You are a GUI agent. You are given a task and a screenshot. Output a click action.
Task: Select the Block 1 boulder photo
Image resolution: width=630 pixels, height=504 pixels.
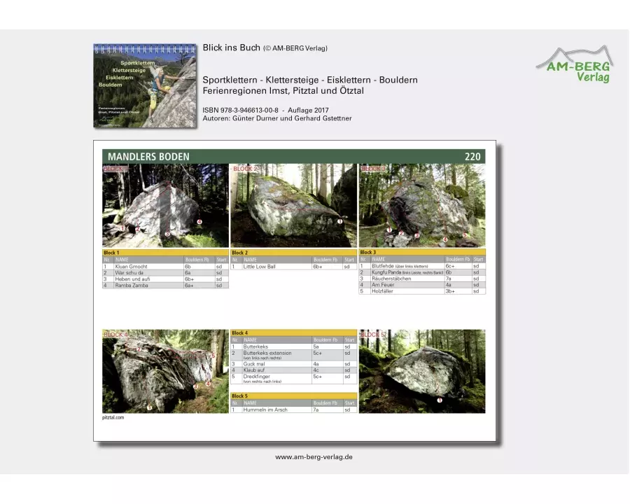[x=165, y=206]
